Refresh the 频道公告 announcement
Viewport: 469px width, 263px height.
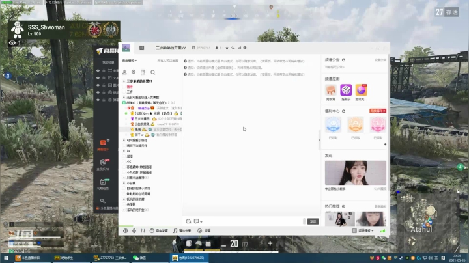pos(343,60)
